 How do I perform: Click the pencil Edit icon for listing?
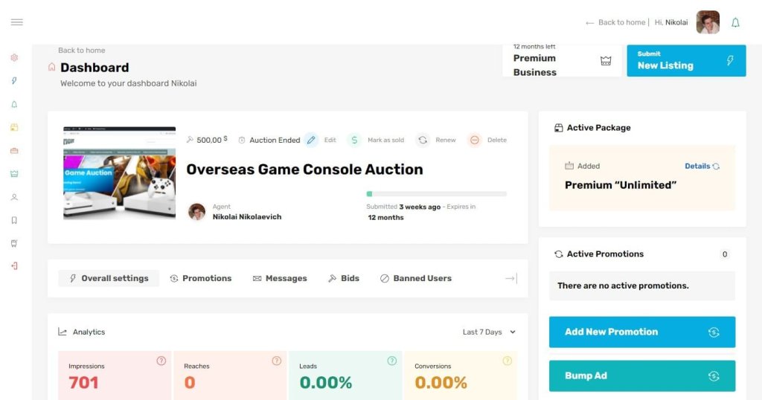coord(311,140)
